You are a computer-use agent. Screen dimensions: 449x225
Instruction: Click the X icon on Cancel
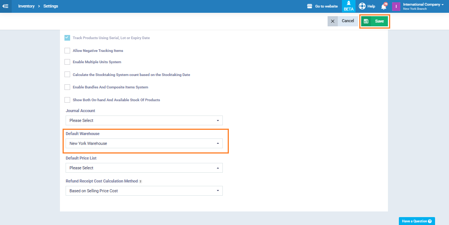[x=333, y=21]
